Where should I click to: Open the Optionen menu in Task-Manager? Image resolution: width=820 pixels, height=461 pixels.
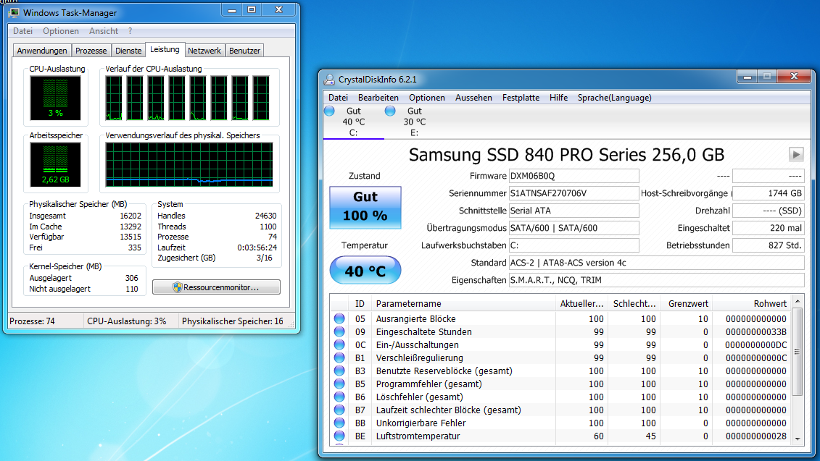(61, 31)
